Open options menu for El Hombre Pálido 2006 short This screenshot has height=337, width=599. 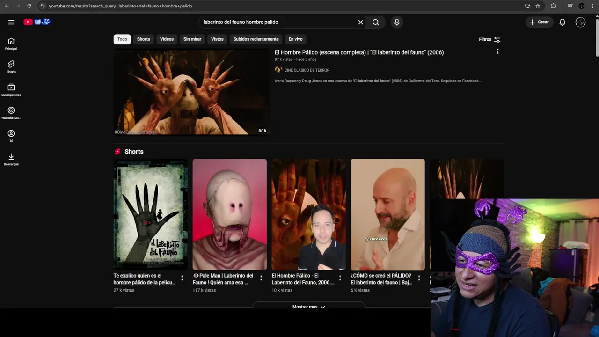click(x=340, y=278)
